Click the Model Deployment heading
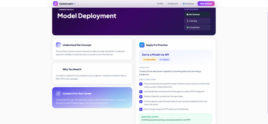 87,16
